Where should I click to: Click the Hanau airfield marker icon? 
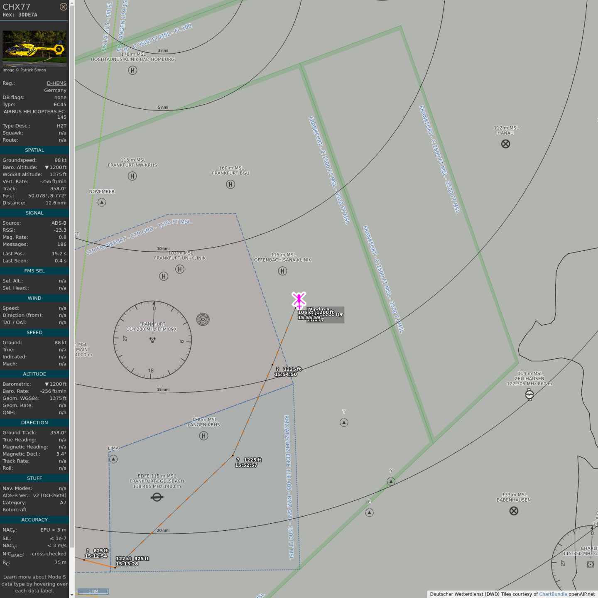point(505,144)
